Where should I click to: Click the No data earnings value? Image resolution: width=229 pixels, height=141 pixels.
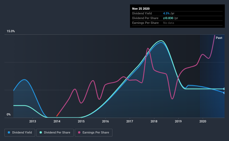pos(168,23)
